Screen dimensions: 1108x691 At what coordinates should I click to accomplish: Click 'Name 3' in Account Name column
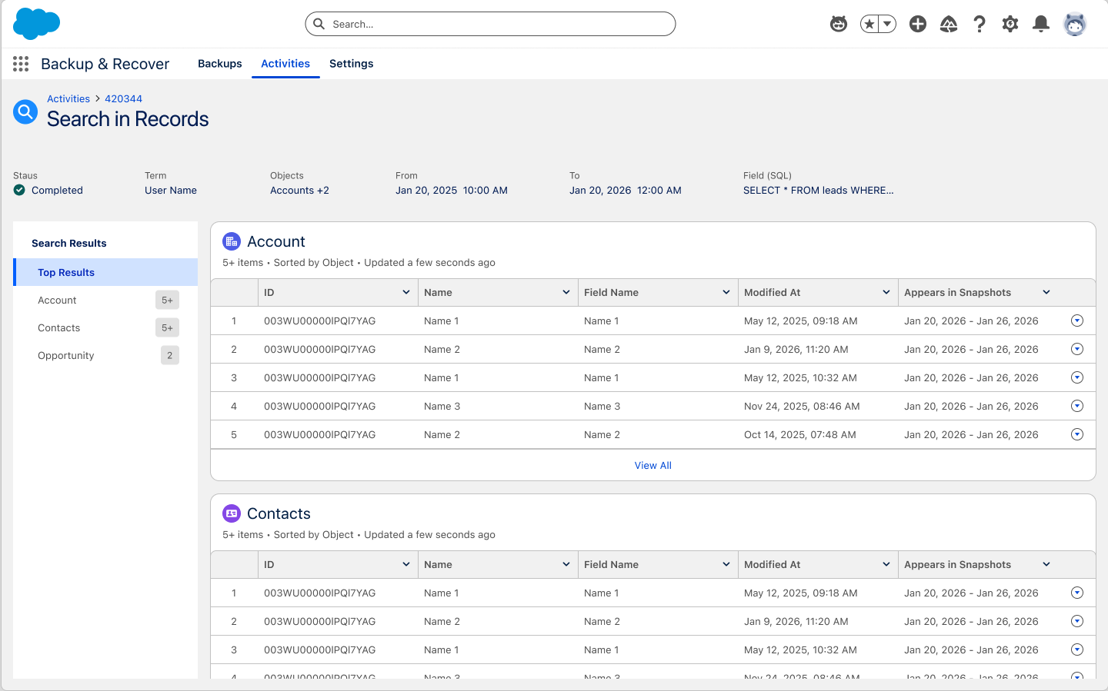[442, 406]
